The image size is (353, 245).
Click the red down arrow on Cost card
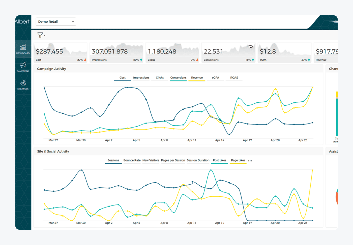coord(85,60)
